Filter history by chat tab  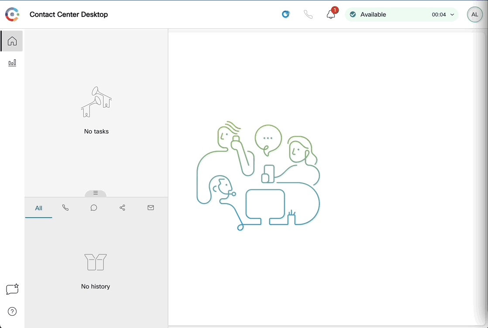click(x=94, y=208)
